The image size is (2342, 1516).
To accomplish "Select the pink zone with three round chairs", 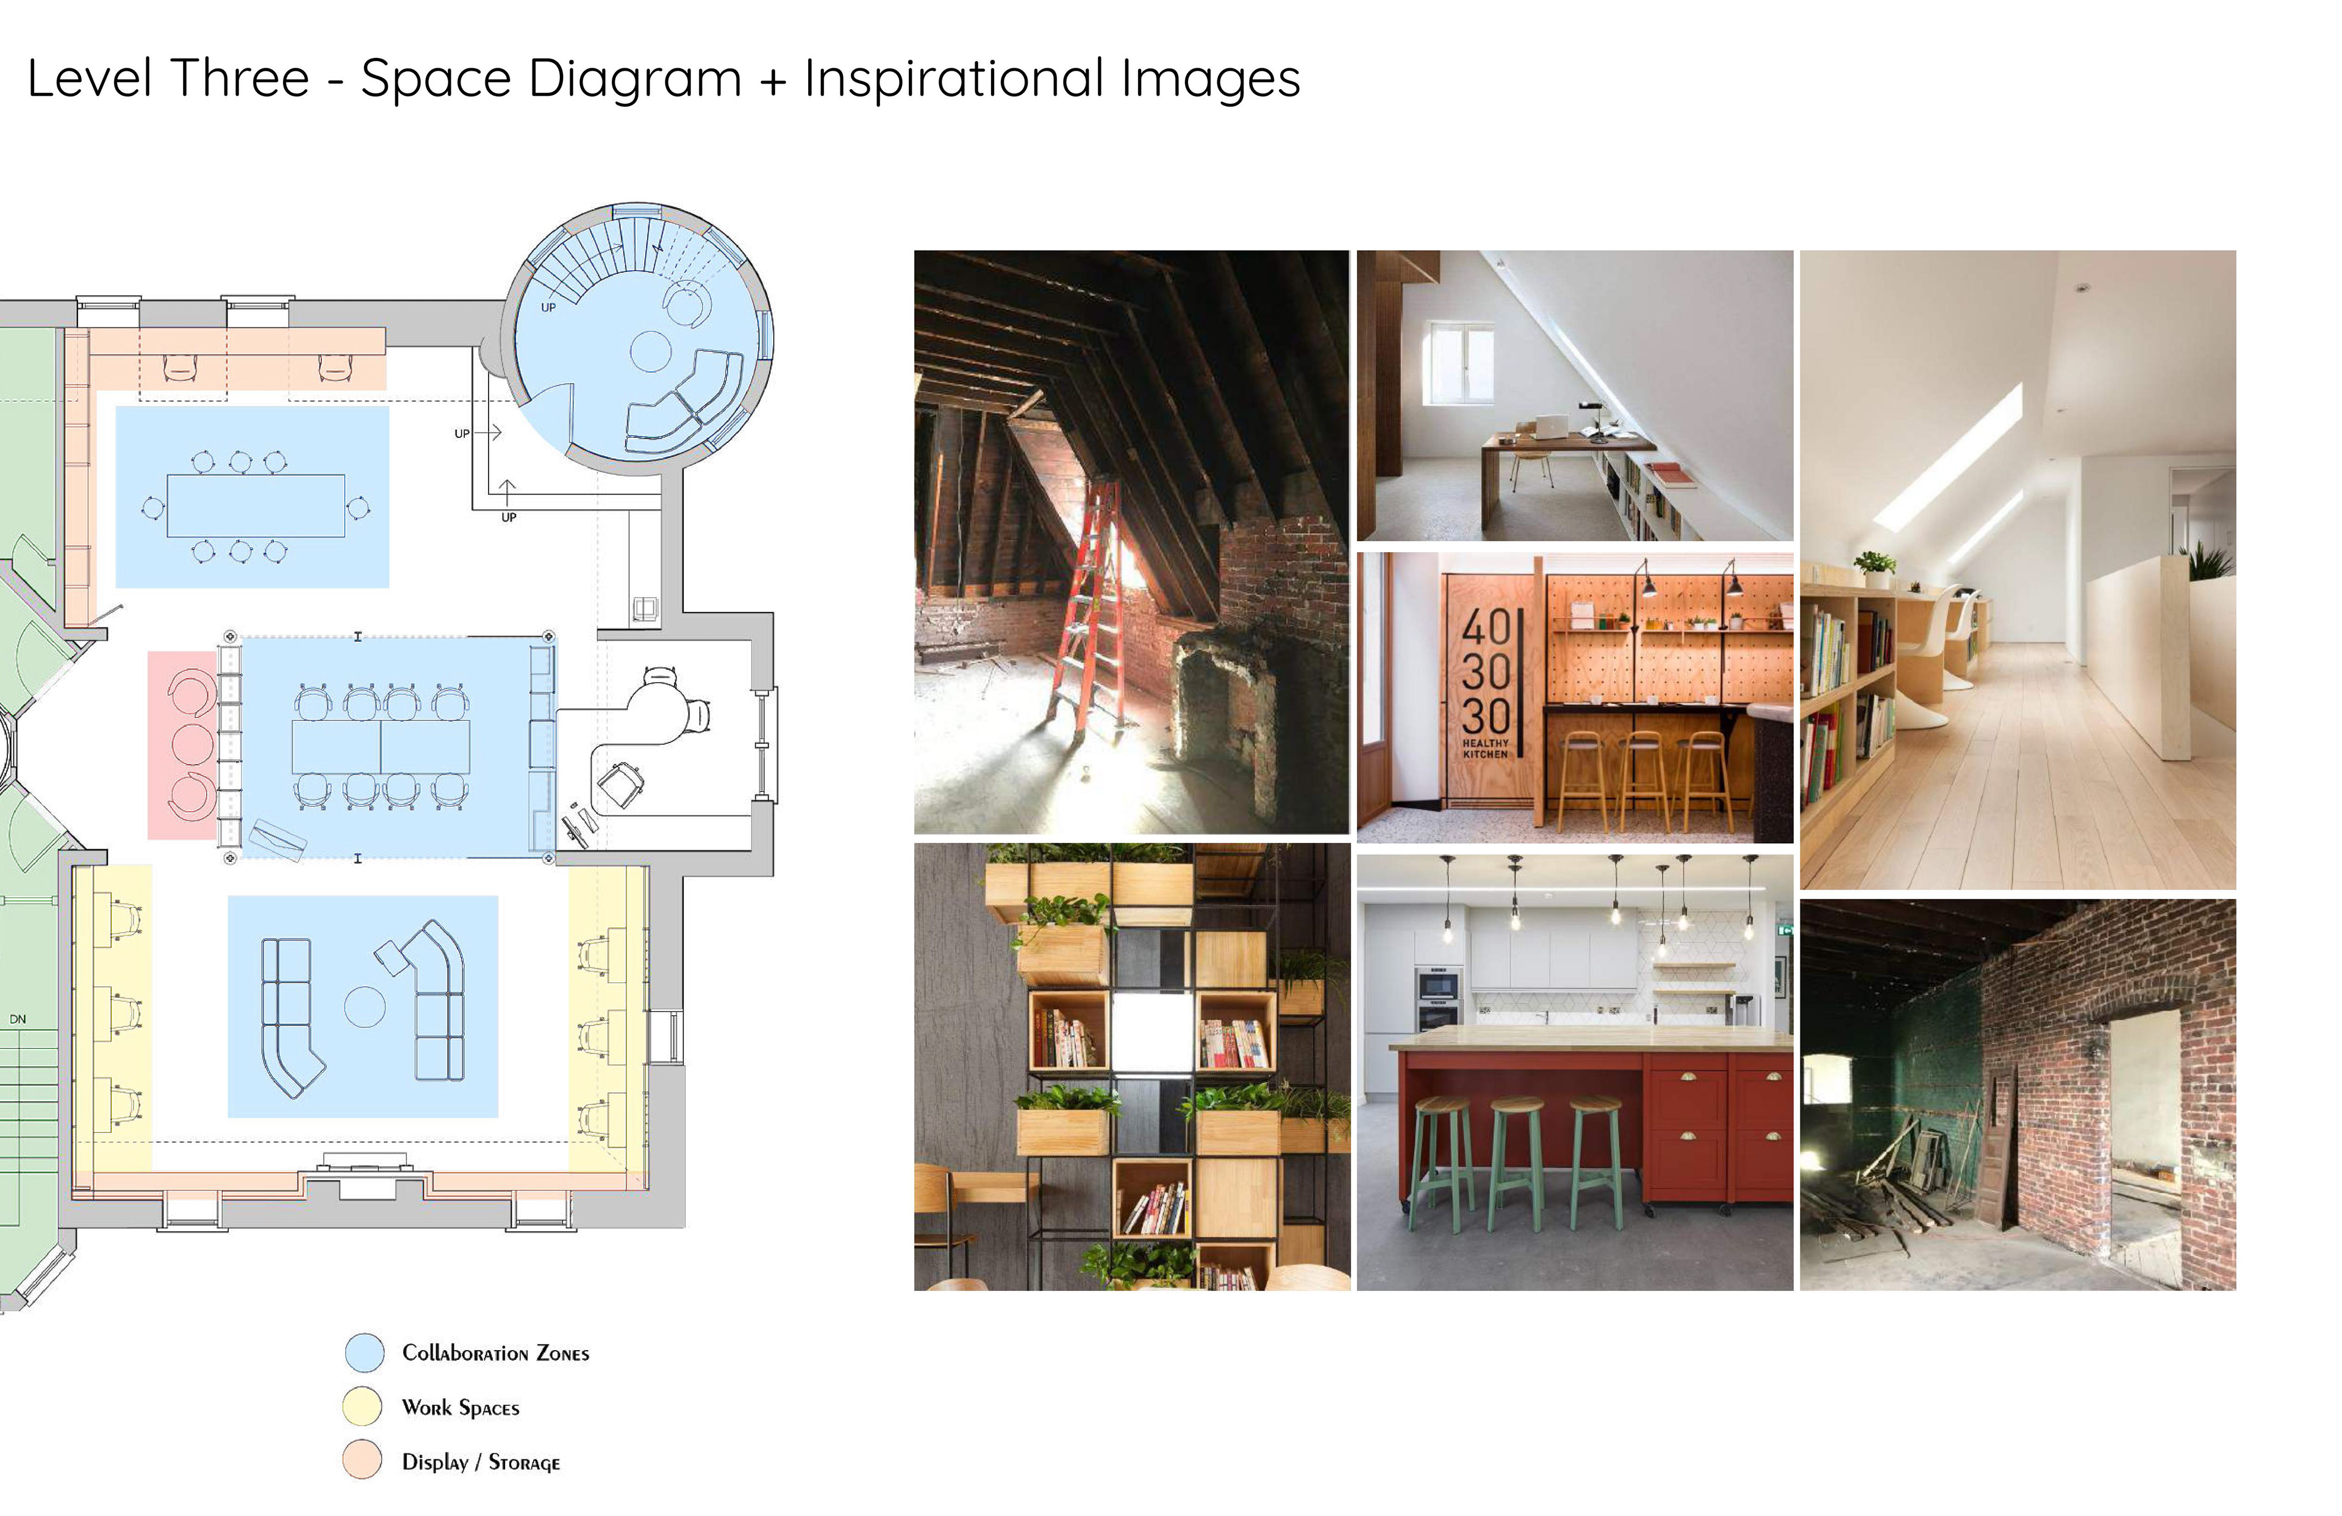I will tap(182, 745).
